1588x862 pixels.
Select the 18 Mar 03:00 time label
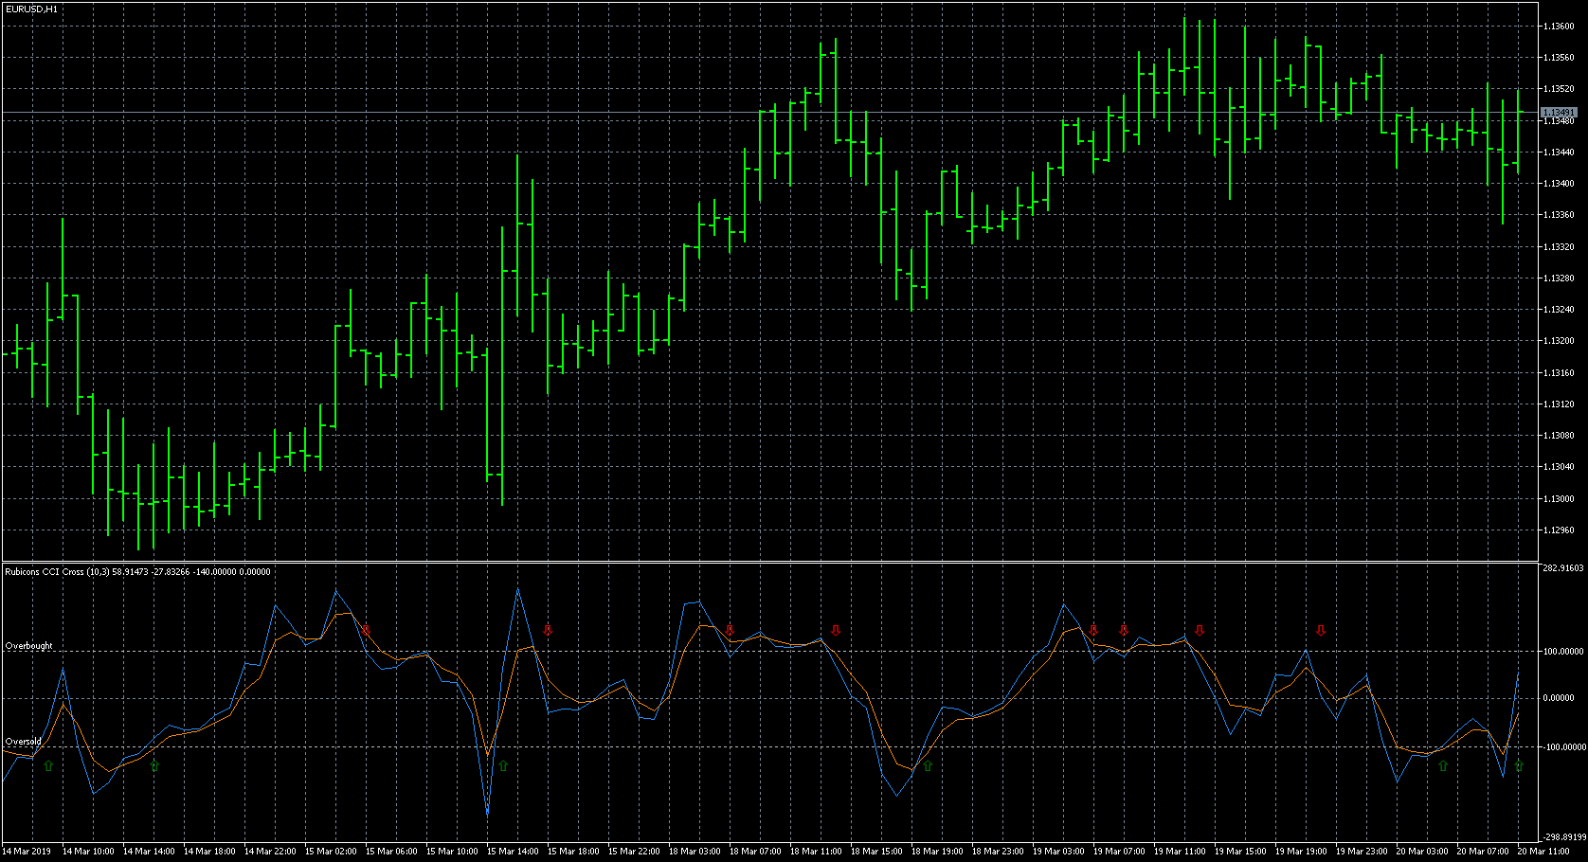click(x=695, y=852)
